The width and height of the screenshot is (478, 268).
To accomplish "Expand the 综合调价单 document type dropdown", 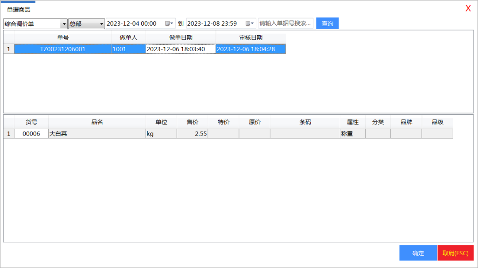I will click(64, 24).
